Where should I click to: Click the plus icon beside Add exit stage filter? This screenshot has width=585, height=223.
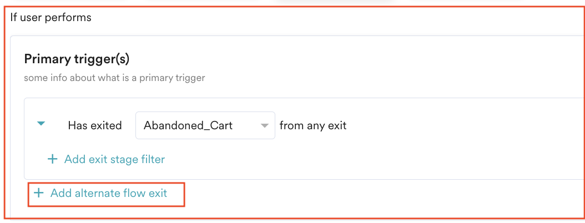click(x=52, y=159)
